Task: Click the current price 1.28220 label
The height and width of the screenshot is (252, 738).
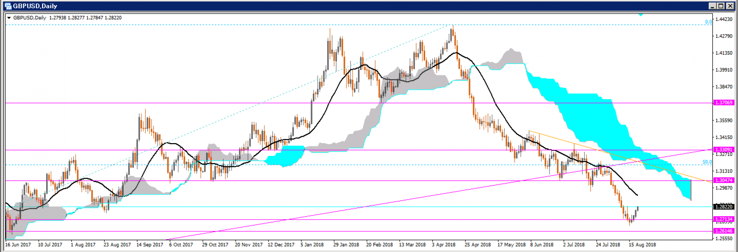Action: 724,207
